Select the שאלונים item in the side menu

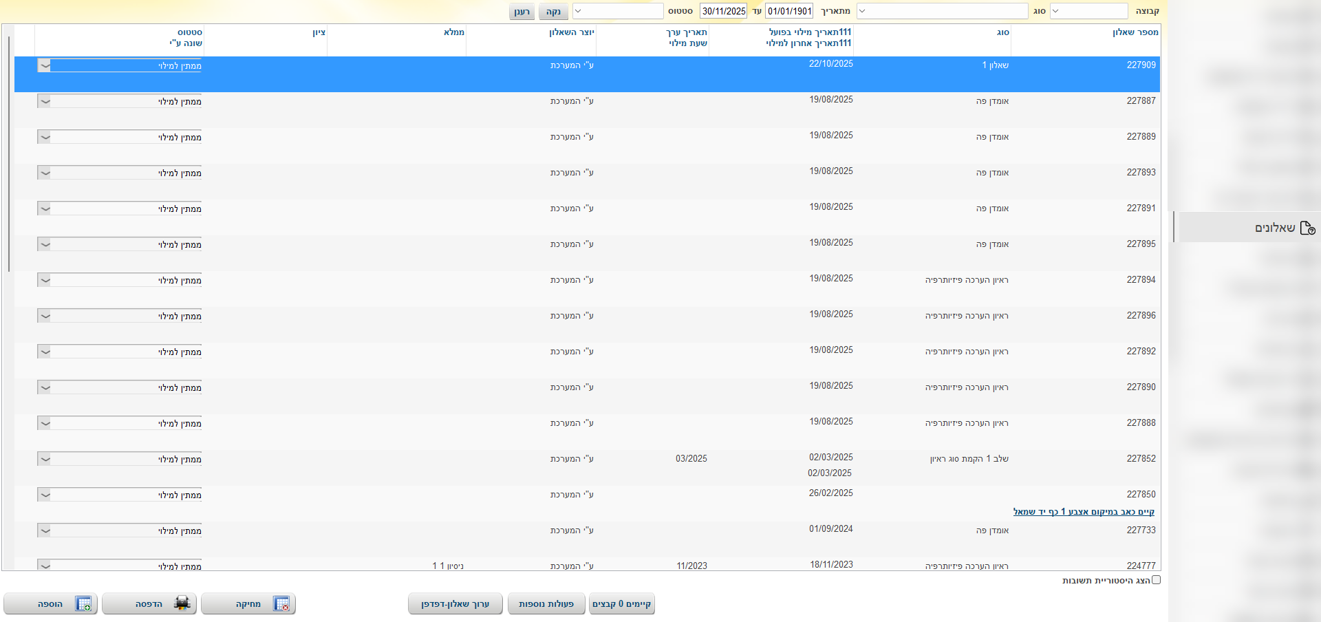click(1274, 228)
